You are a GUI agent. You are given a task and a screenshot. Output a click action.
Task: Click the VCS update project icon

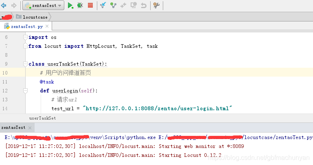[103, 5]
